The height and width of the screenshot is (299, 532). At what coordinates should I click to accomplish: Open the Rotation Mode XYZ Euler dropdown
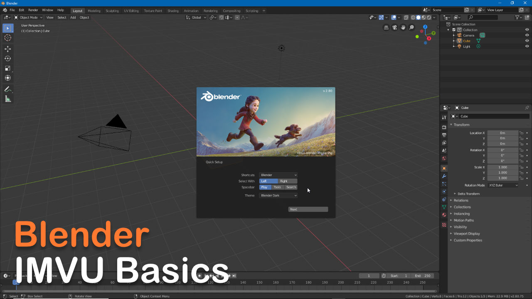pos(503,185)
